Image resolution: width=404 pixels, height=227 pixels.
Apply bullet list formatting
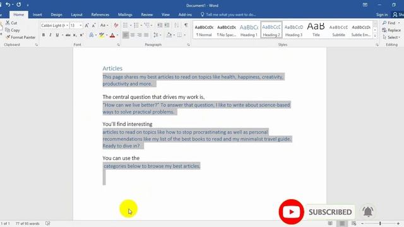tap(126, 25)
